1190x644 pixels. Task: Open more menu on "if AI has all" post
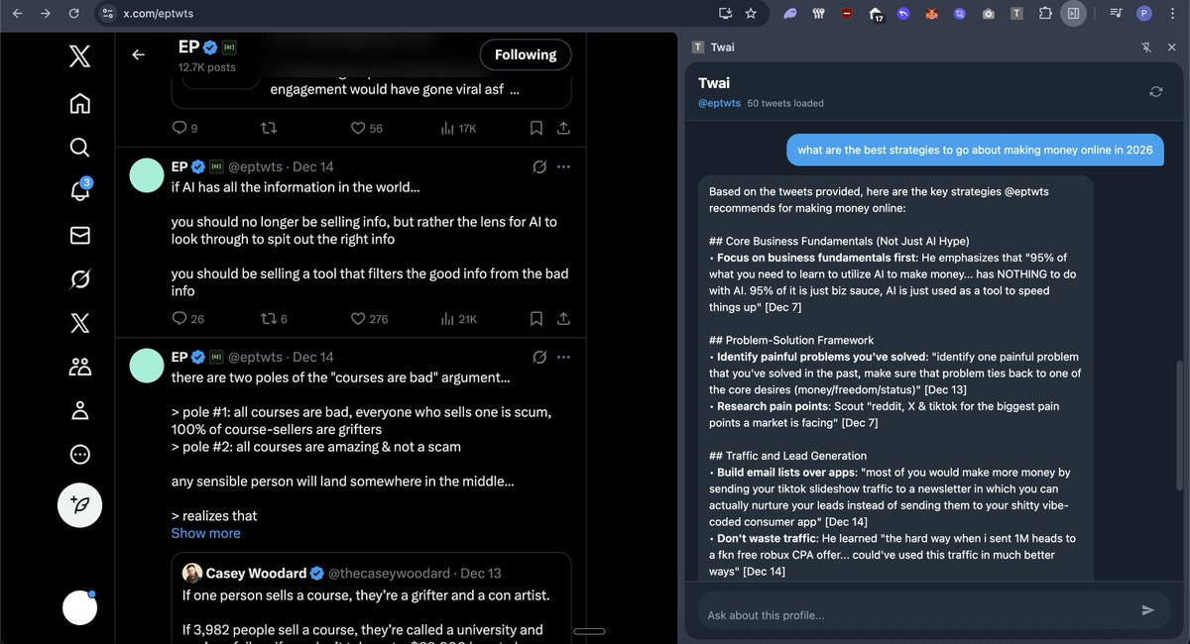tap(563, 166)
